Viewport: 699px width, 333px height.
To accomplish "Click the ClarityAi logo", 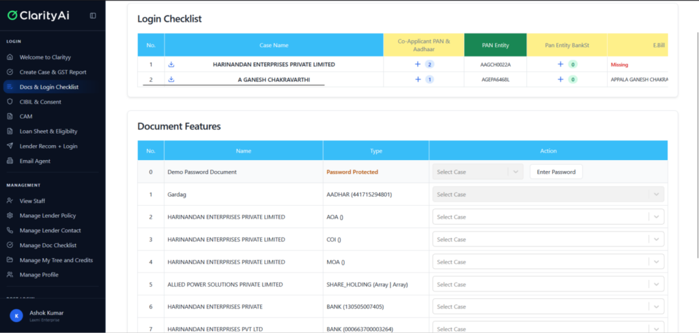I will coord(38,15).
